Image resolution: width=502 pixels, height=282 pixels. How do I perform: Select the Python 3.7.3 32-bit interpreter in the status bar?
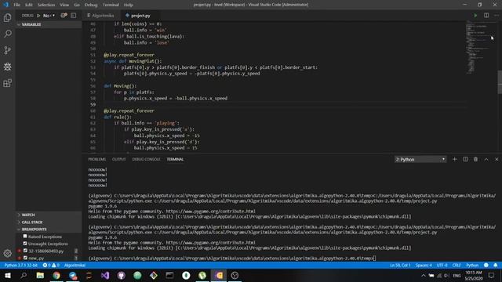(x=21, y=265)
